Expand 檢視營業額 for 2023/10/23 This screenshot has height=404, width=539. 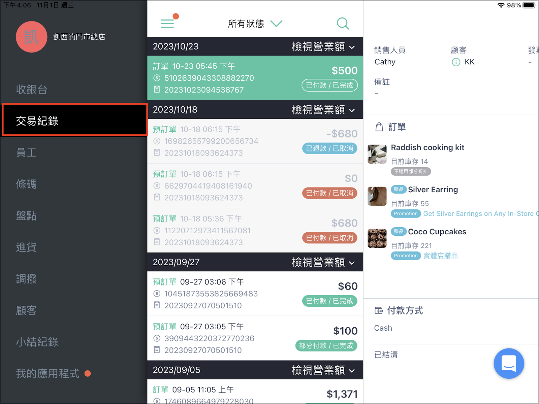pyautogui.click(x=323, y=46)
